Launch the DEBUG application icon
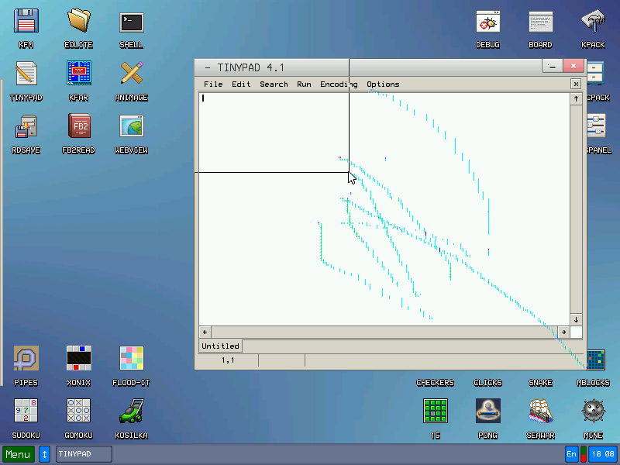 487,22
